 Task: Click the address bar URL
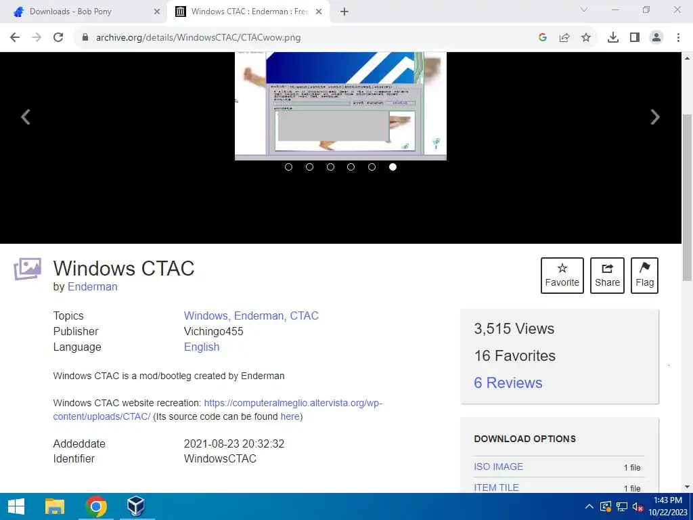pyautogui.click(x=198, y=38)
